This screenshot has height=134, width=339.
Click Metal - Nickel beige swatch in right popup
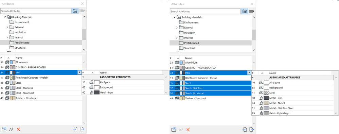(266, 103)
